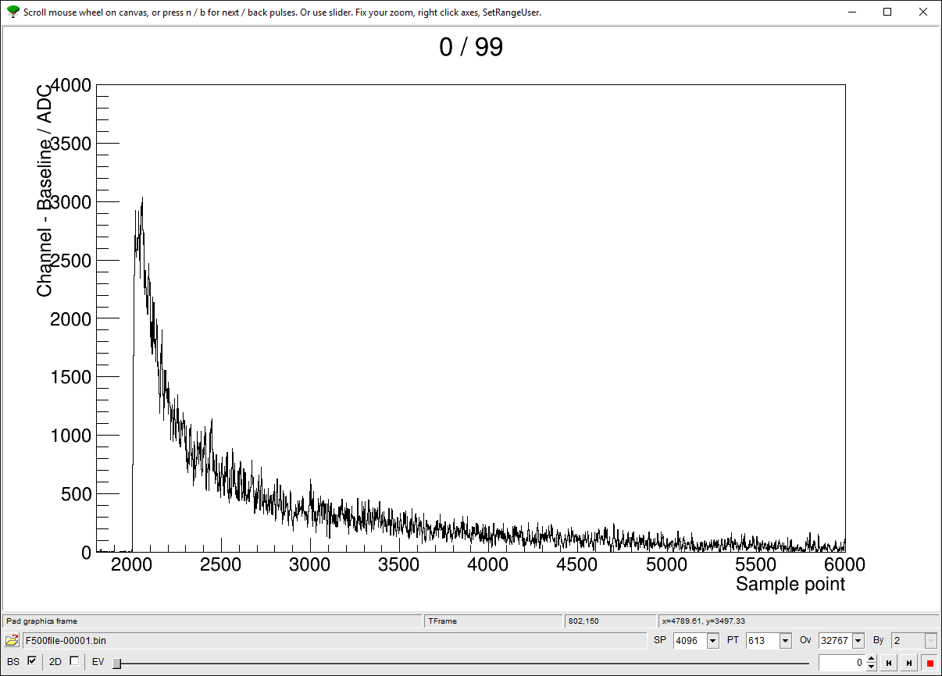The height and width of the screenshot is (676, 942).
Task: Click the previous pulse button
Action: [889, 663]
